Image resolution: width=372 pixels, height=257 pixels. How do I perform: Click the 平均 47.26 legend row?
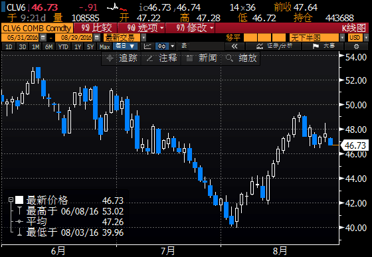[x=70, y=221]
